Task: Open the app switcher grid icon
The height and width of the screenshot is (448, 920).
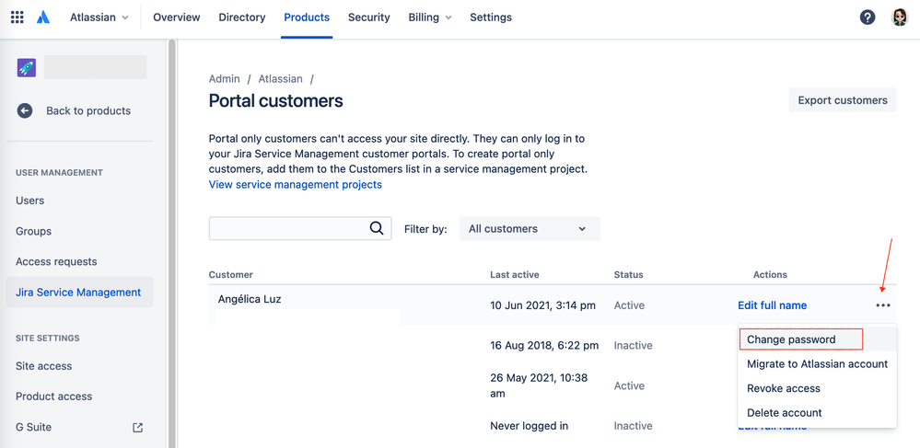Action: [x=17, y=17]
